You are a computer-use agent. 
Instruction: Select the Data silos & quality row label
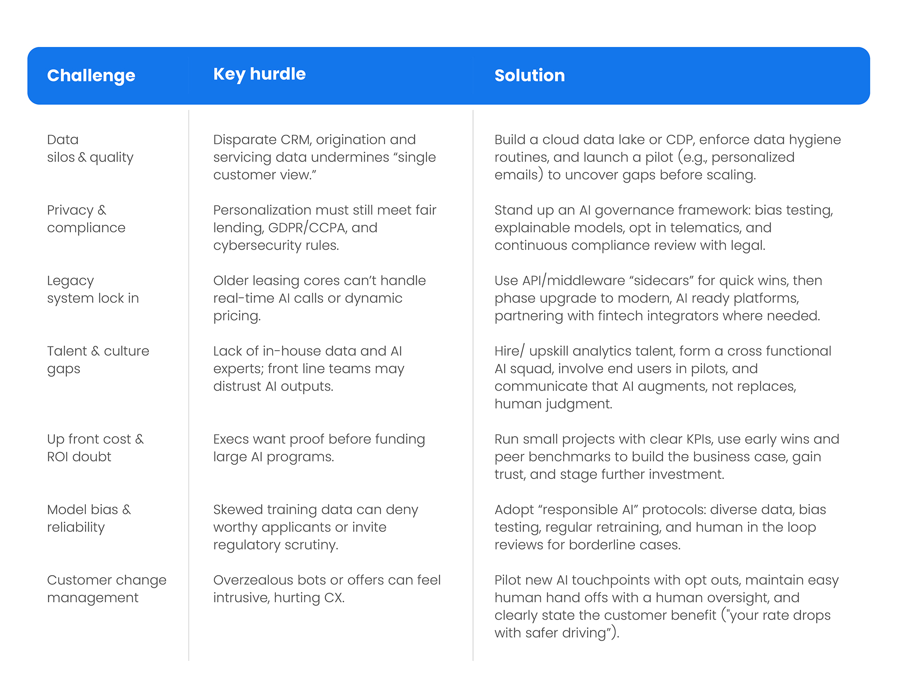click(90, 148)
